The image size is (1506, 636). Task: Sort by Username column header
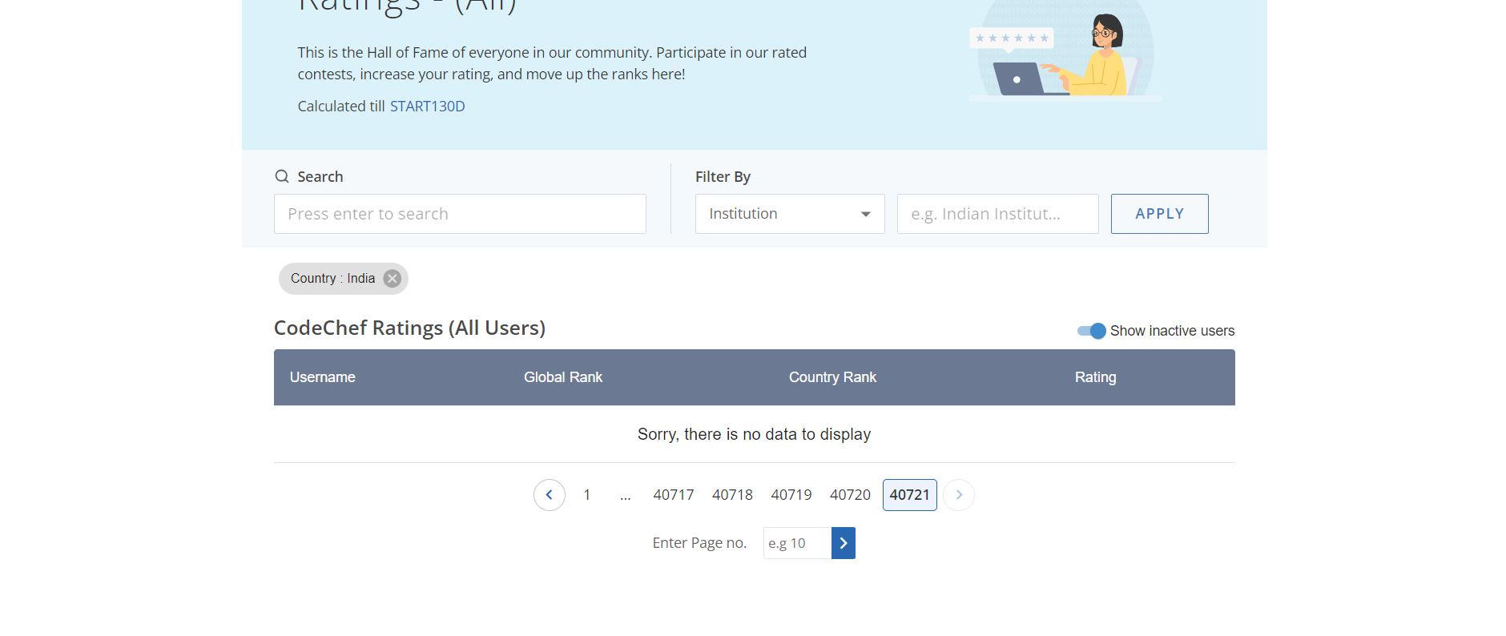point(323,377)
